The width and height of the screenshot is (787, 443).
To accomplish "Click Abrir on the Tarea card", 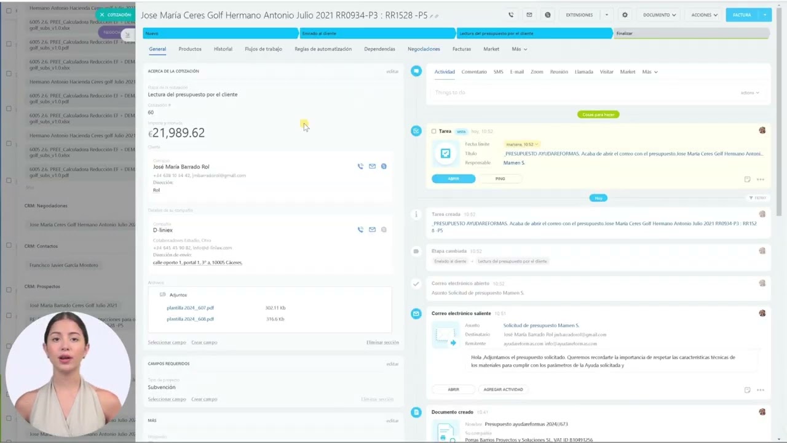I will pyautogui.click(x=453, y=179).
